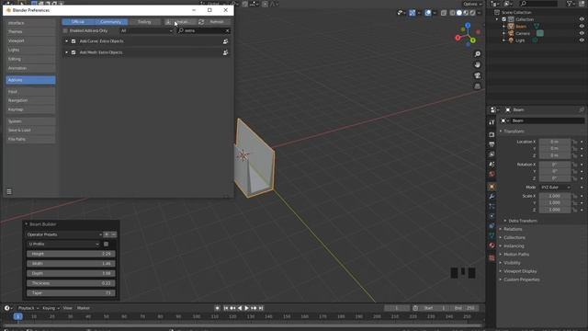Open the Object Data properties tab
The image size is (588, 331).
pyautogui.click(x=492, y=235)
